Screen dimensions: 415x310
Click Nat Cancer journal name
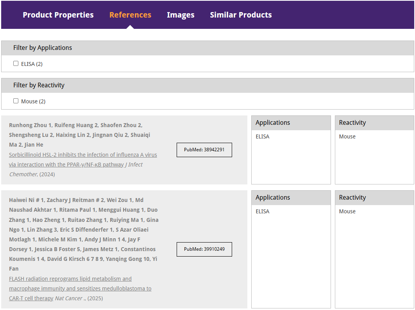[69, 298]
